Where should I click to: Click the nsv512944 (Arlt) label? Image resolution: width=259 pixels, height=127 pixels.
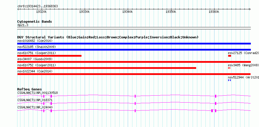pyautogui.click(x=244, y=77)
